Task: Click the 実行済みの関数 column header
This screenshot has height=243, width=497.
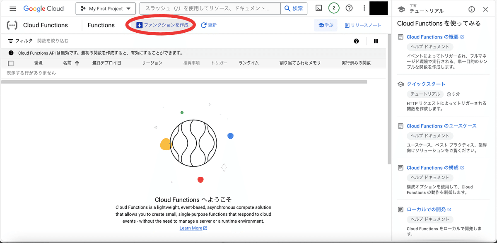Action: pyautogui.click(x=356, y=63)
